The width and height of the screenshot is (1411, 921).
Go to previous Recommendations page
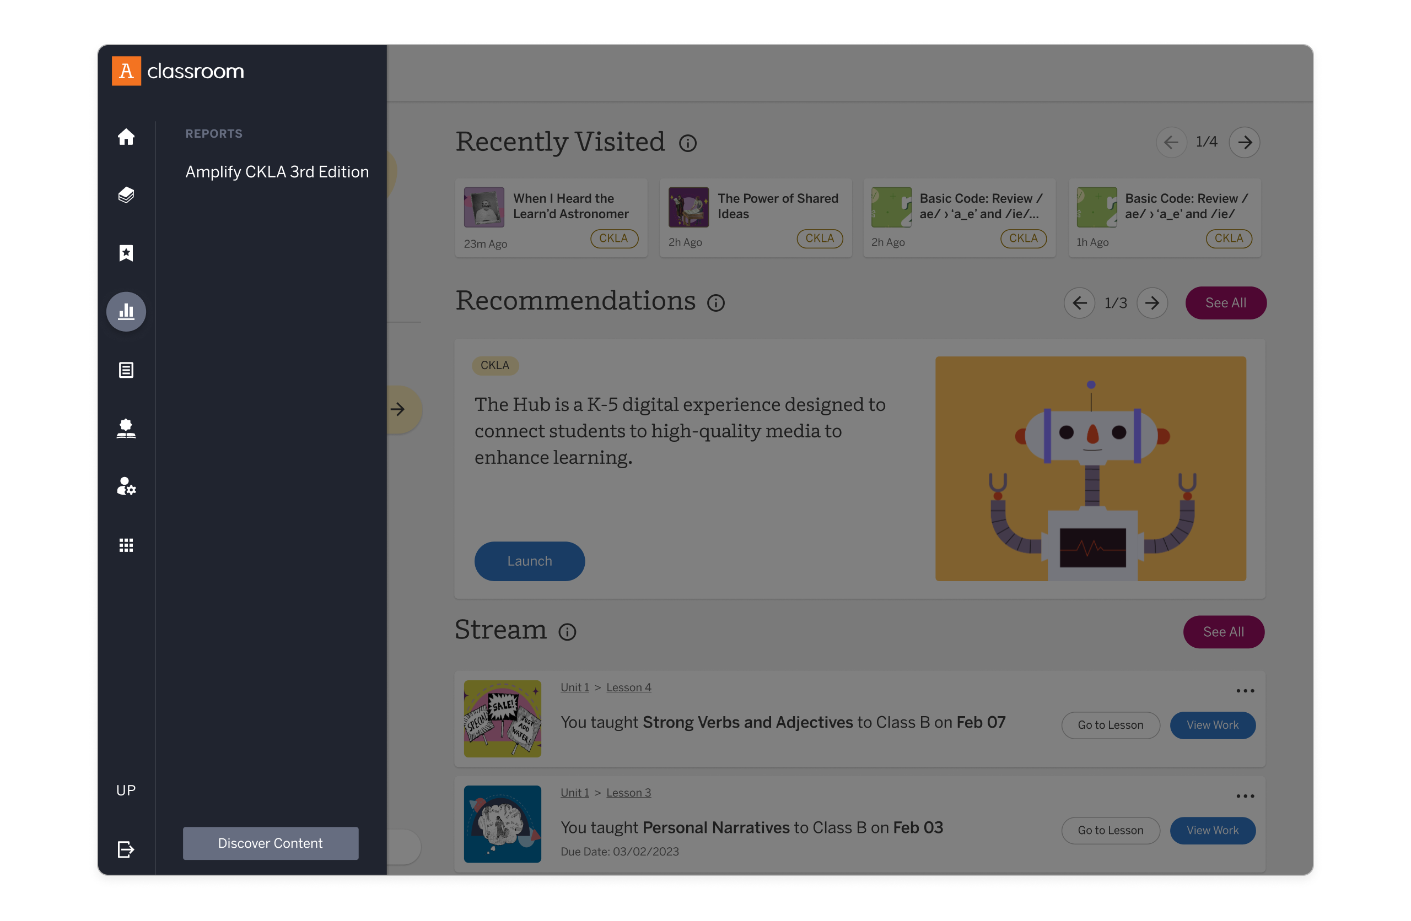1079,303
